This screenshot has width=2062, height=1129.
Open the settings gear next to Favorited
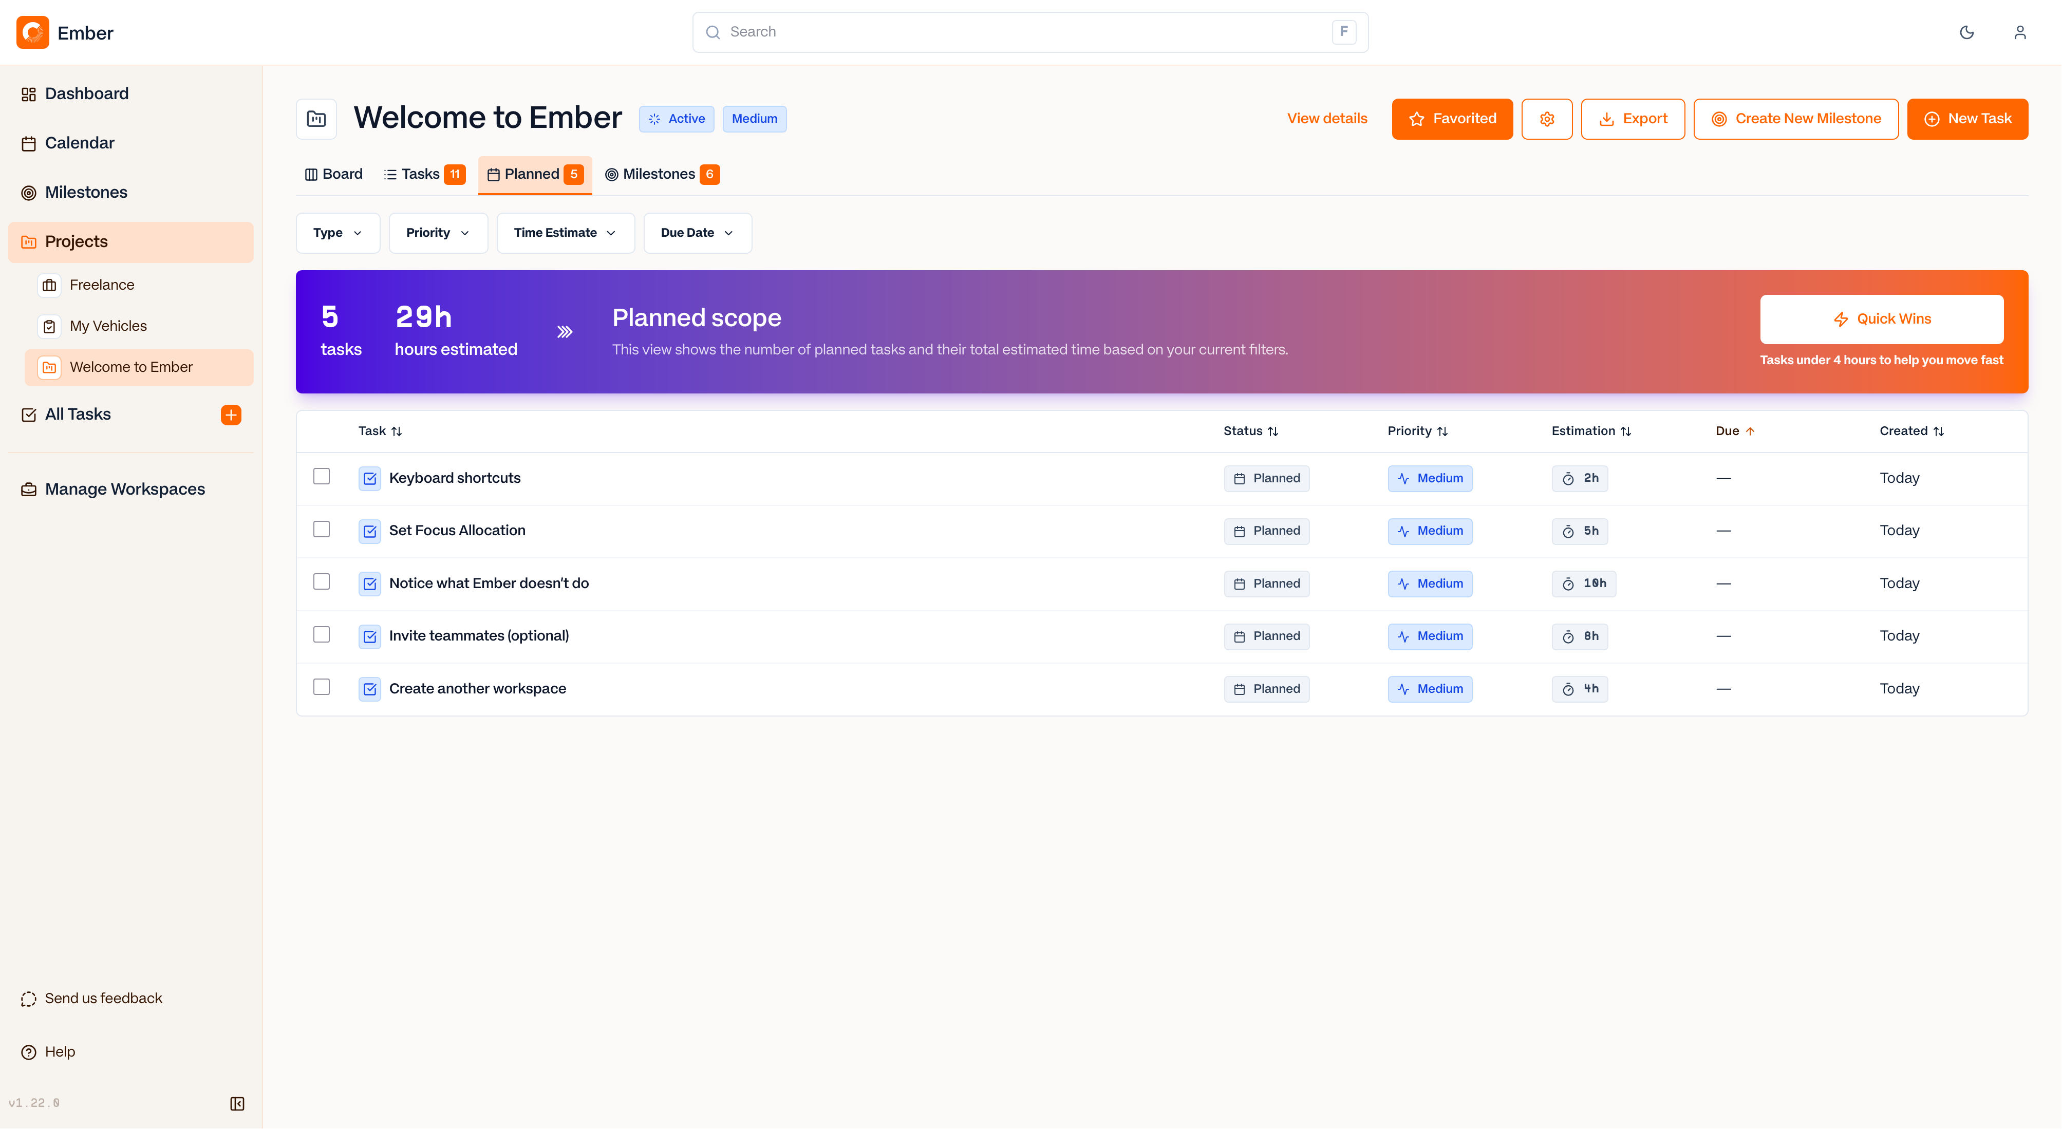(x=1546, y=119)
